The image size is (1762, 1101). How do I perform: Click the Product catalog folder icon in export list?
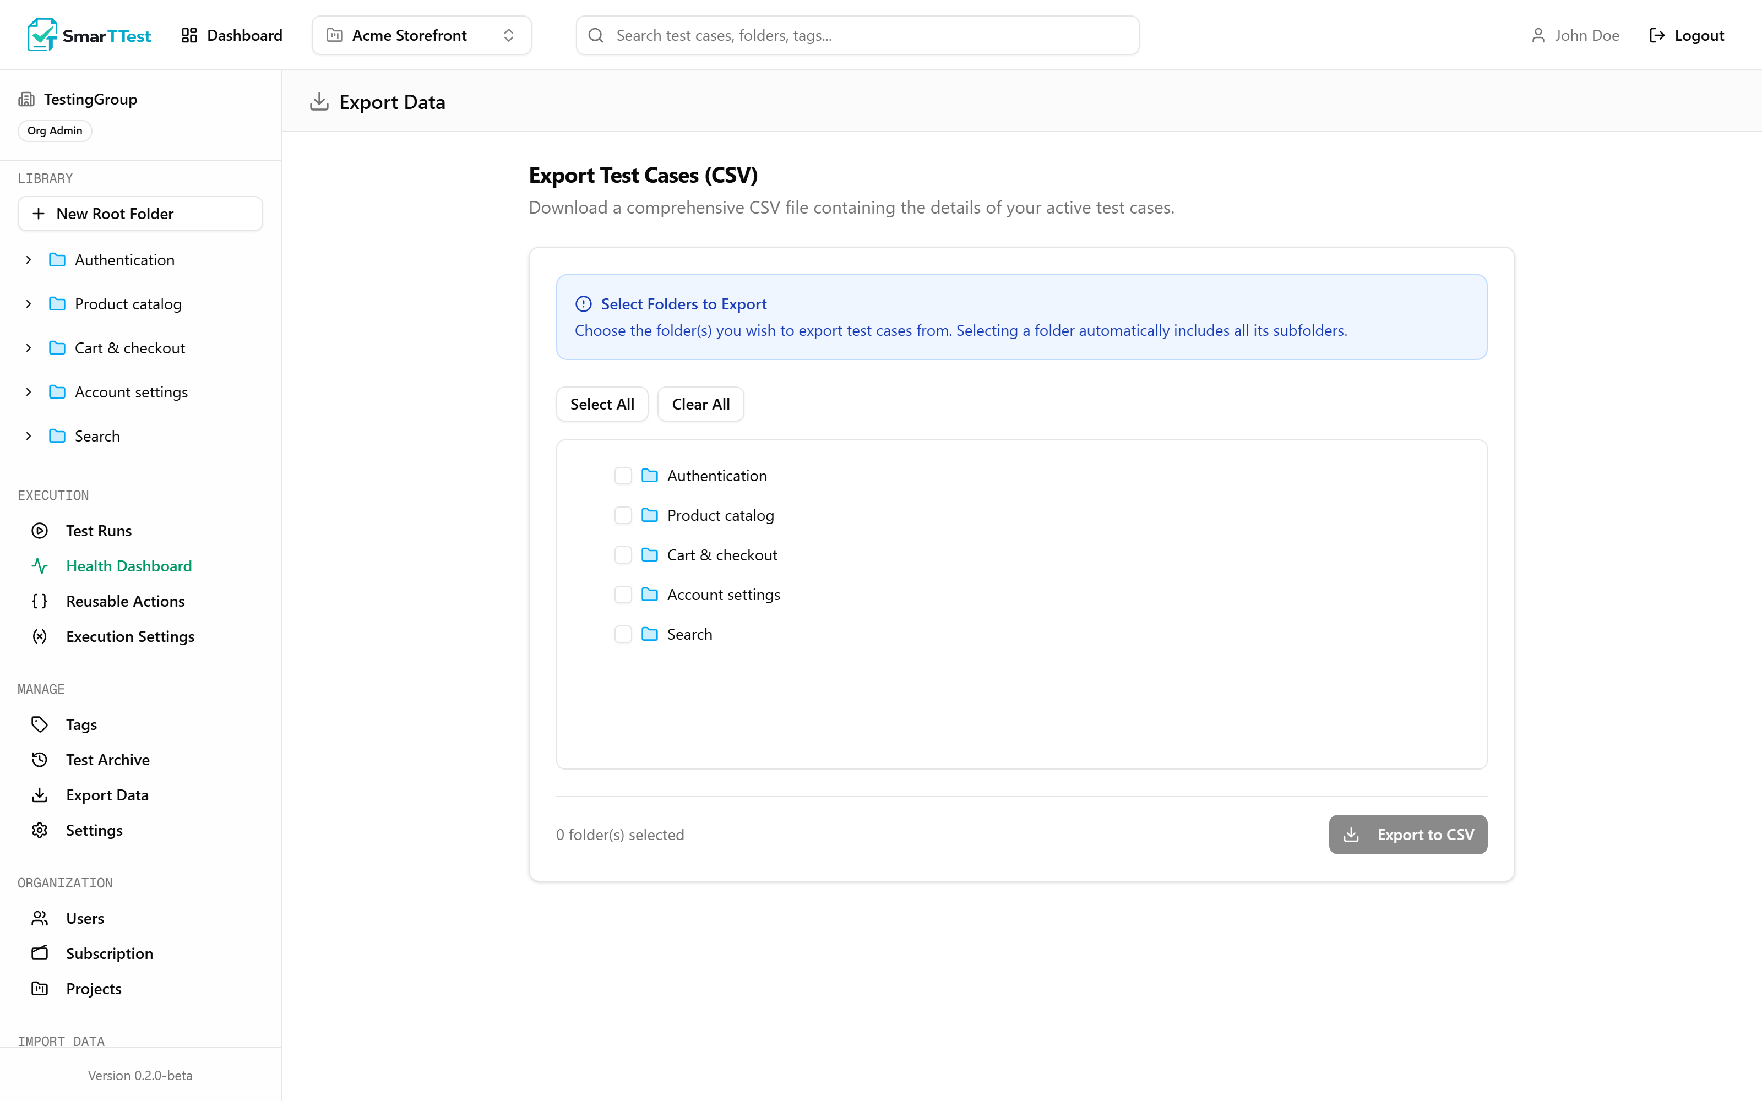click(650, 515)
